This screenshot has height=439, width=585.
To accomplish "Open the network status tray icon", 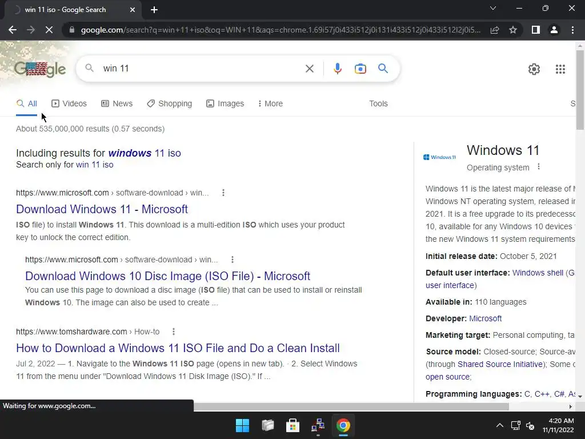I will (x=516, y=425).
